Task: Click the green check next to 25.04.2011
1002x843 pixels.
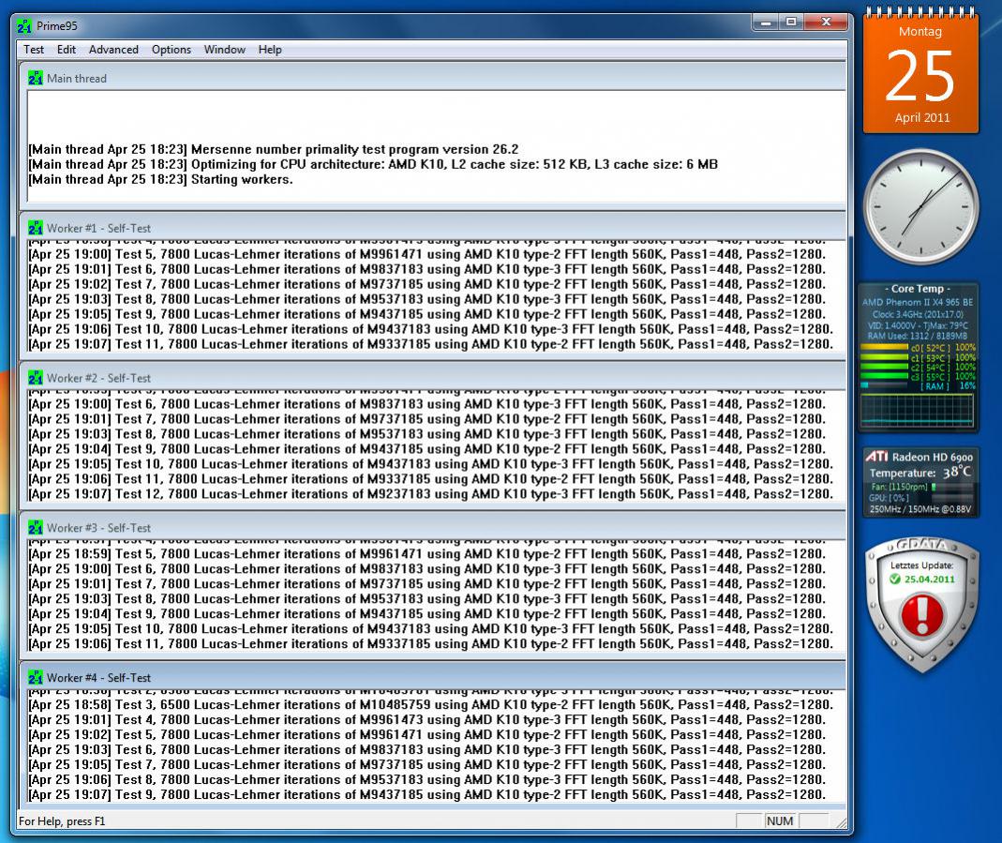Action: pyautogui.click(x=894, y=580)
